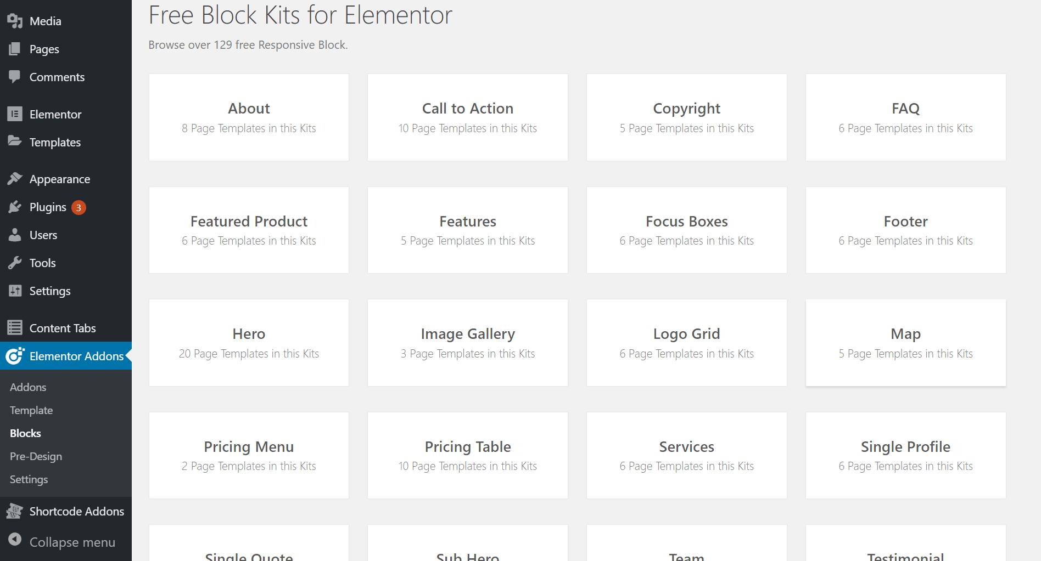Open the Hero block kit
This screenshot has height=561, width=1041.
click(249, 343)
